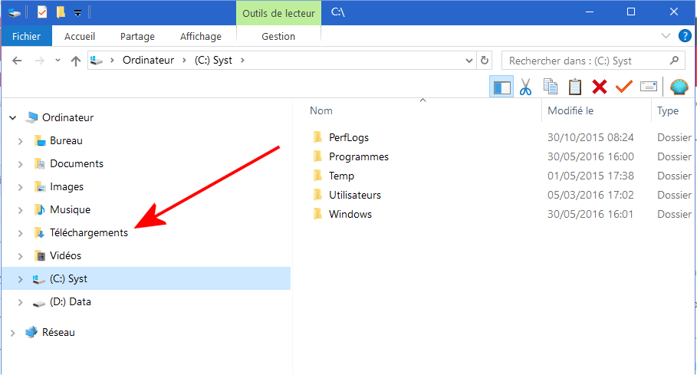Refresh the current folder view
This screenshot has height=375, width=697.
tap(485, 60)
